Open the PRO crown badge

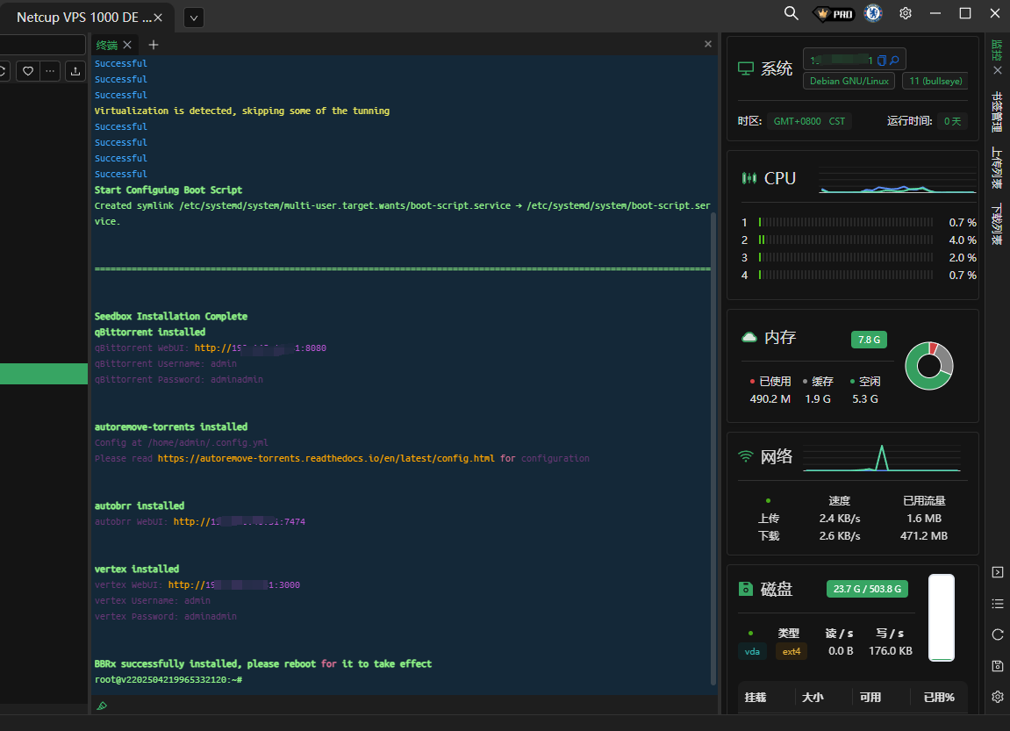tap(833, 13)
